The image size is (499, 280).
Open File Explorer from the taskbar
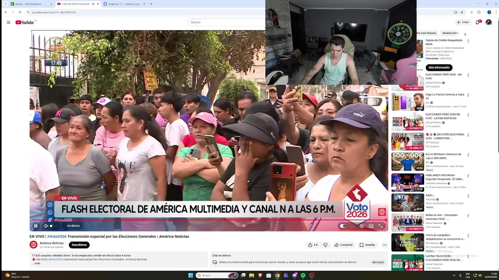(252, 275)
